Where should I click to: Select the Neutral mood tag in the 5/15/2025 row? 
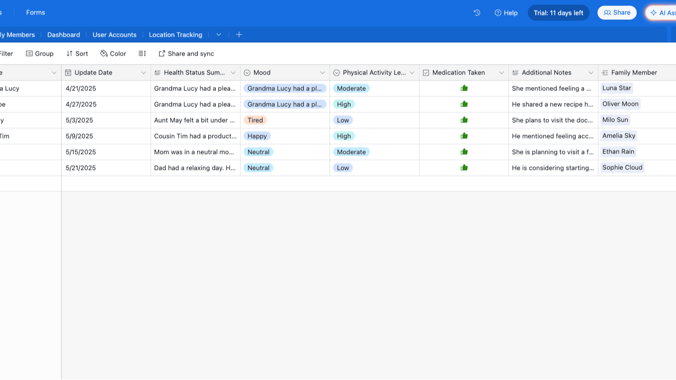(x=258, y=152)
